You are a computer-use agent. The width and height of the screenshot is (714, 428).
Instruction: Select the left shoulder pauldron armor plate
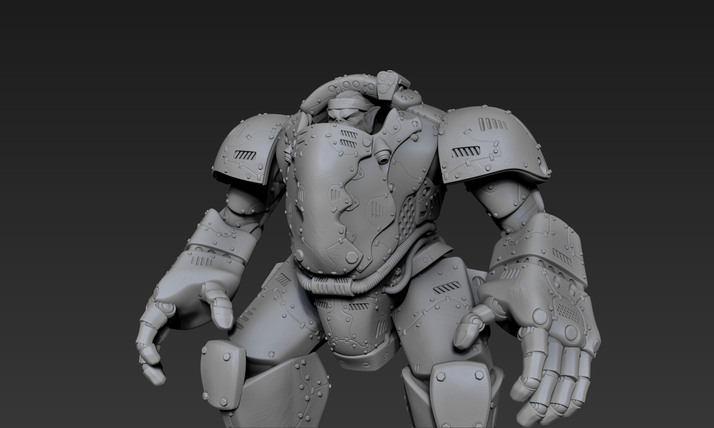point(253,149)
